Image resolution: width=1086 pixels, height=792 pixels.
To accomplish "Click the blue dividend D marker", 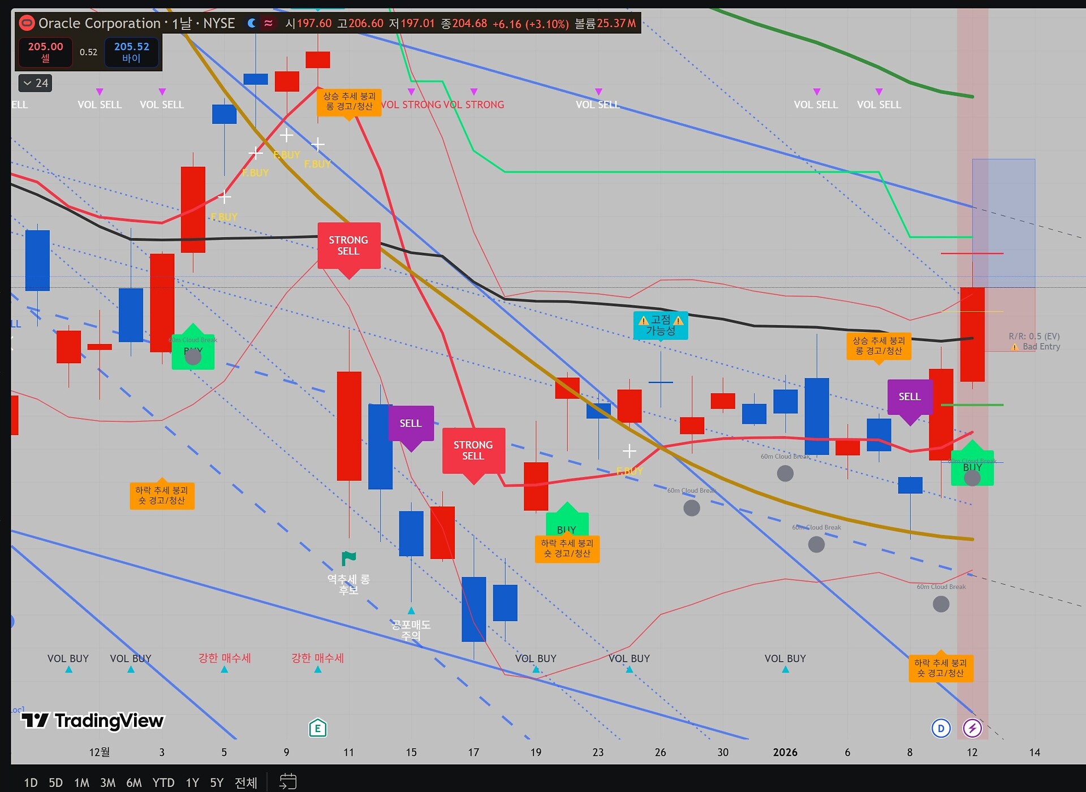I will [x=941, y=728].
